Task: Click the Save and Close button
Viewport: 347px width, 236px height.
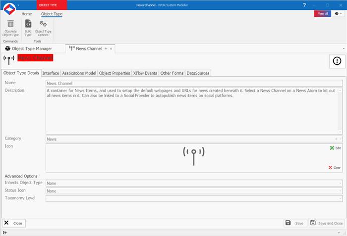Action: (326, 223)
